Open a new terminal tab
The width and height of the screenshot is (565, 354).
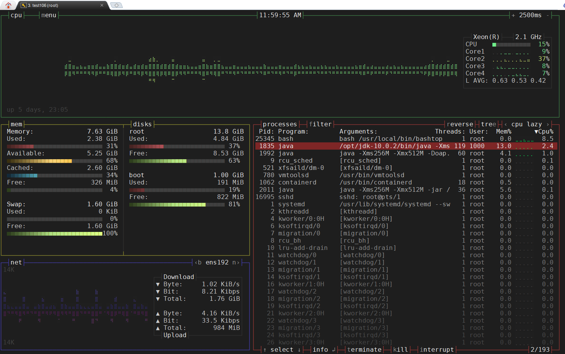(116, 5)
